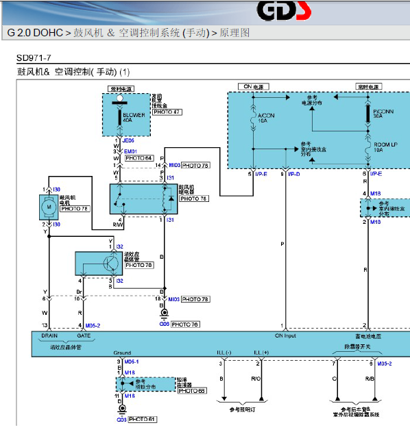Click connector label JE06
The height and width of the screenshot is (434, 410).
[128, 140]
